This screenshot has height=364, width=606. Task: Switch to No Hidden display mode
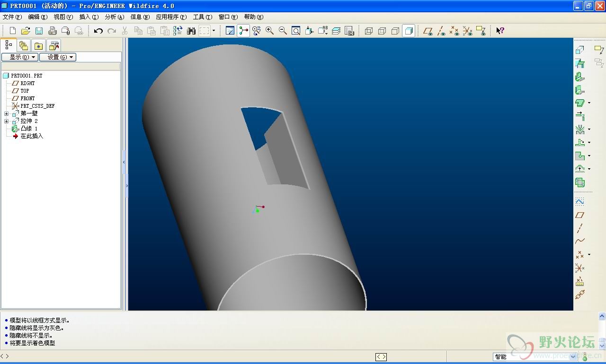395,31
